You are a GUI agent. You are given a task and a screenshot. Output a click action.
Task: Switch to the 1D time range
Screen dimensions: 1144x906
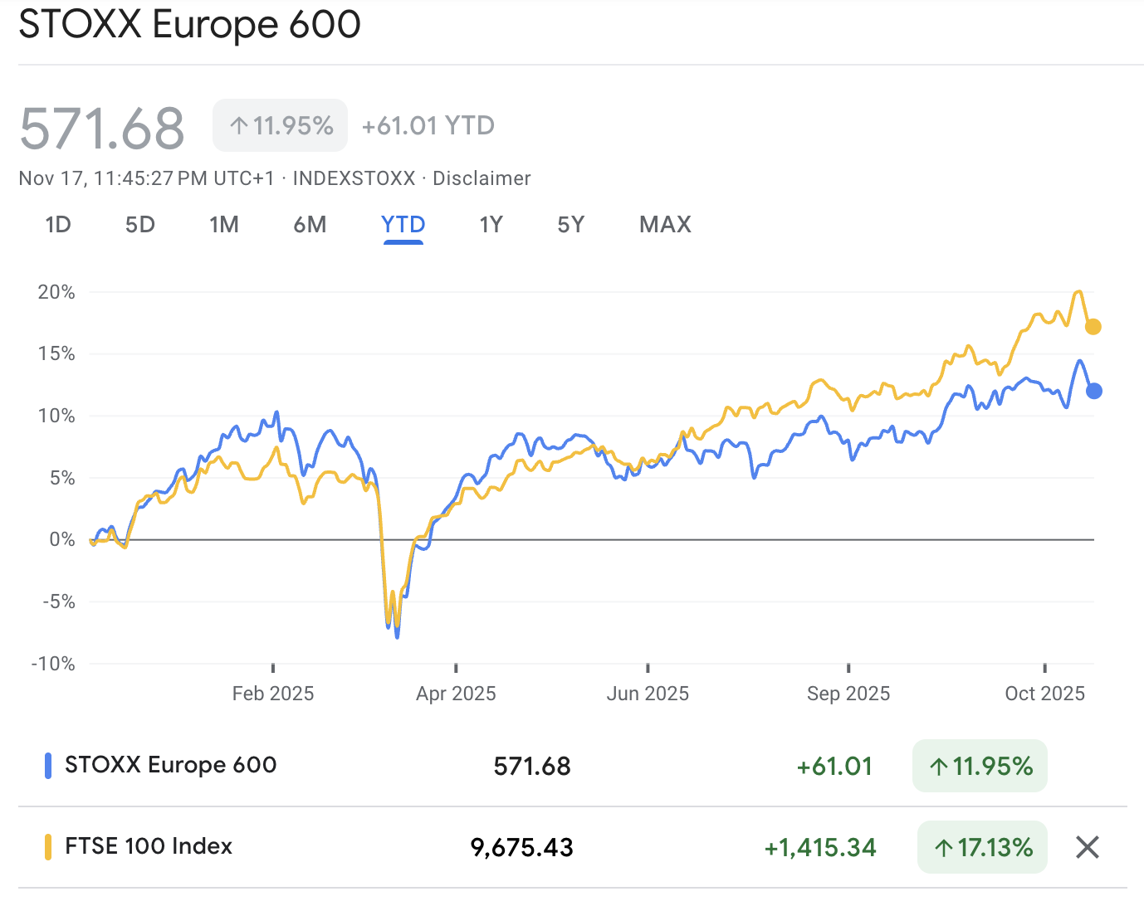tap(57, 224)
